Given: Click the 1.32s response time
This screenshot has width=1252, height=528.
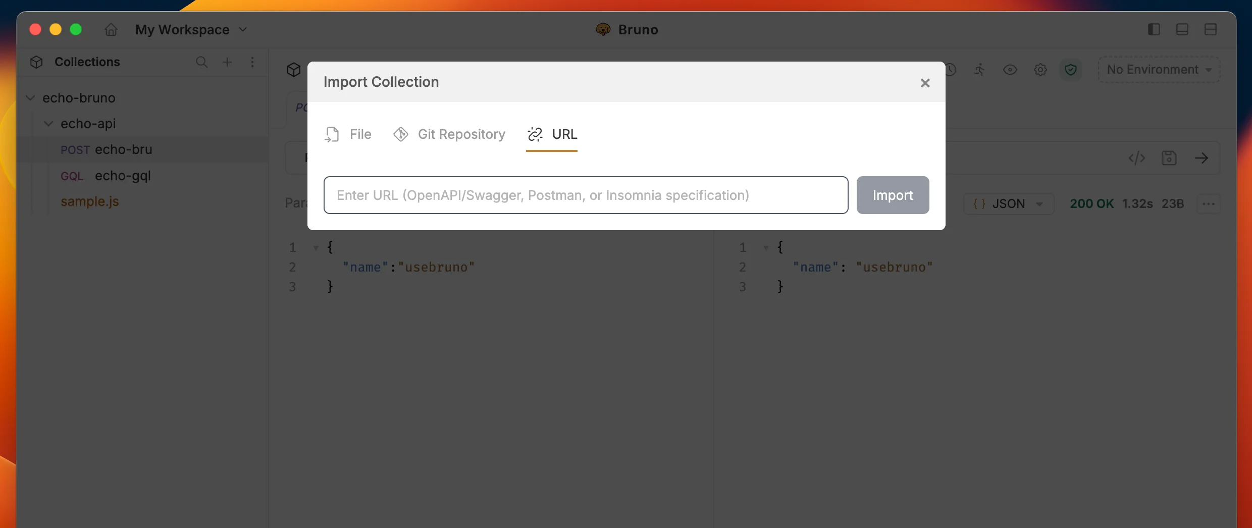Looking at the screenshot, I should point(1137,204).
